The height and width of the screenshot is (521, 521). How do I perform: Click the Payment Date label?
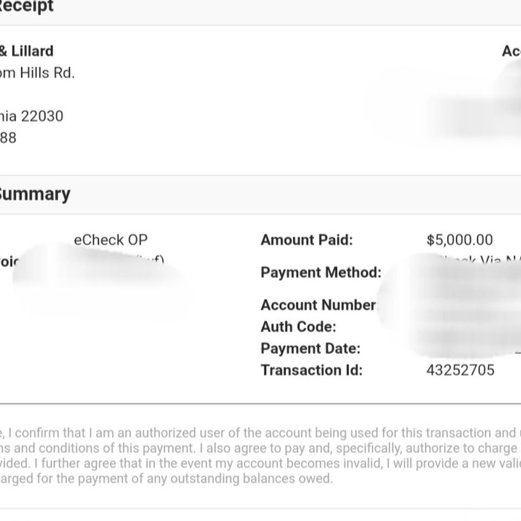310,348
